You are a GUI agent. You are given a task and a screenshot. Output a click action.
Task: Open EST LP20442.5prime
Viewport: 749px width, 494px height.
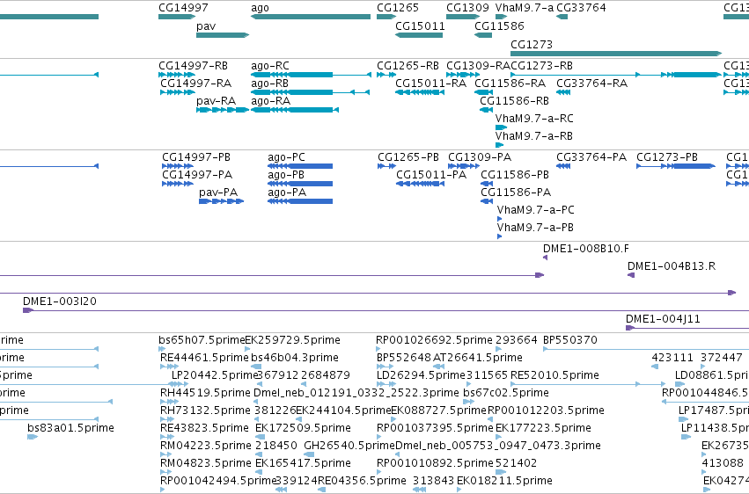point(215,375)
